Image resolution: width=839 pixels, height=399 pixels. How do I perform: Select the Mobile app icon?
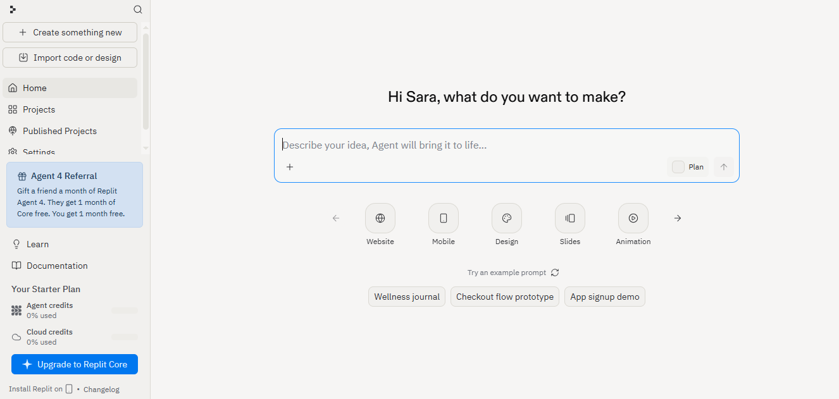point(444,218)
